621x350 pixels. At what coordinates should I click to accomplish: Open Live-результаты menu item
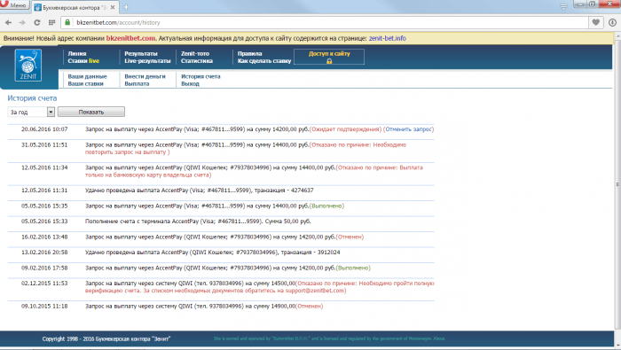pyautogui.click(x=148, y=61)
